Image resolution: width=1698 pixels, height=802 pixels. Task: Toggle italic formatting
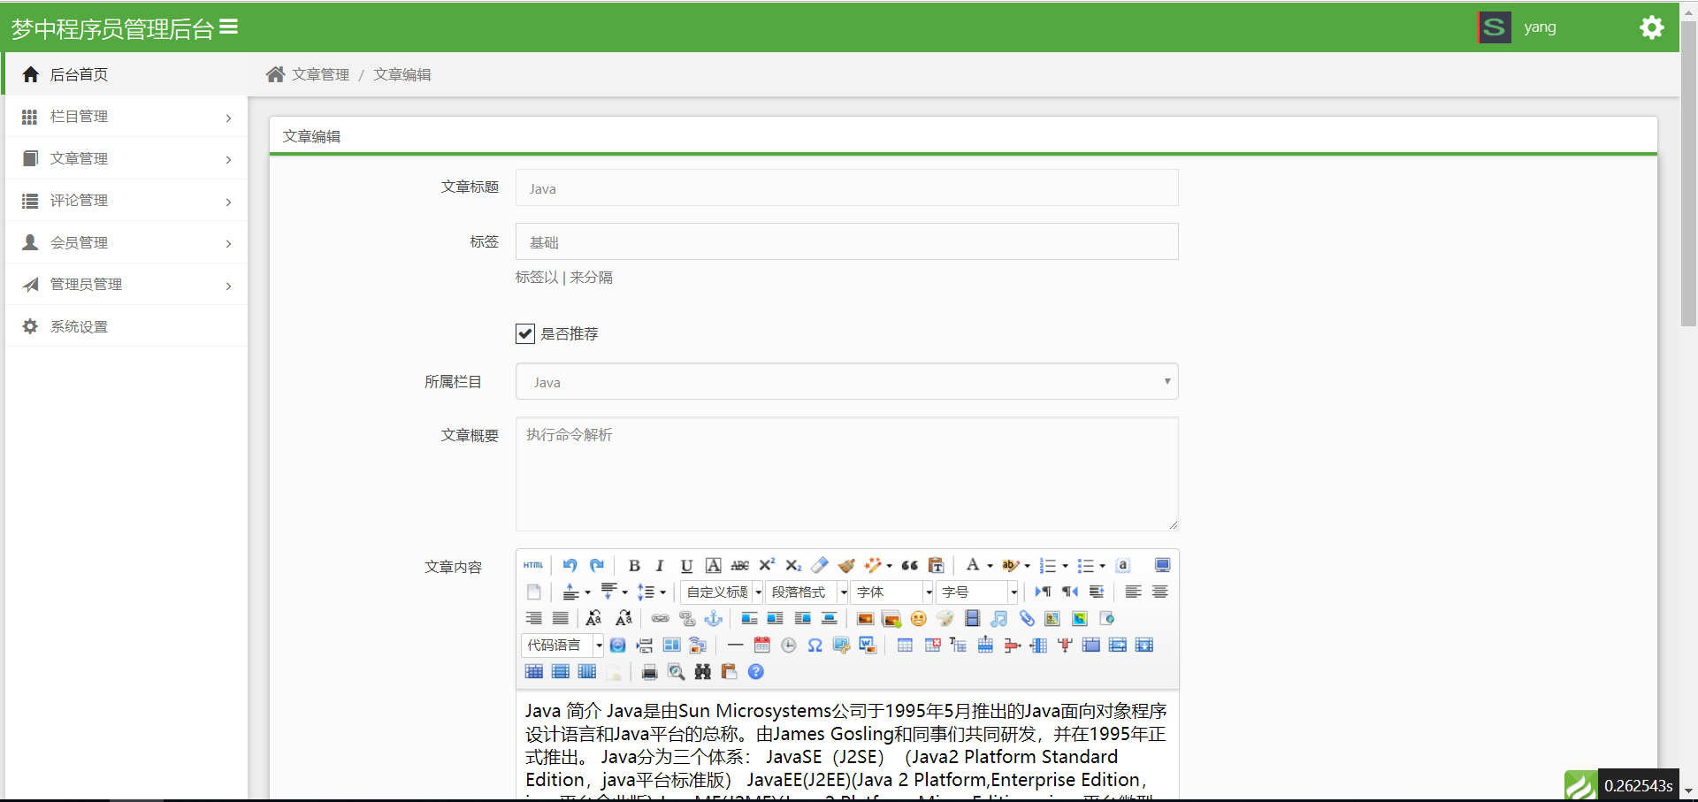[x=660, y=565]
